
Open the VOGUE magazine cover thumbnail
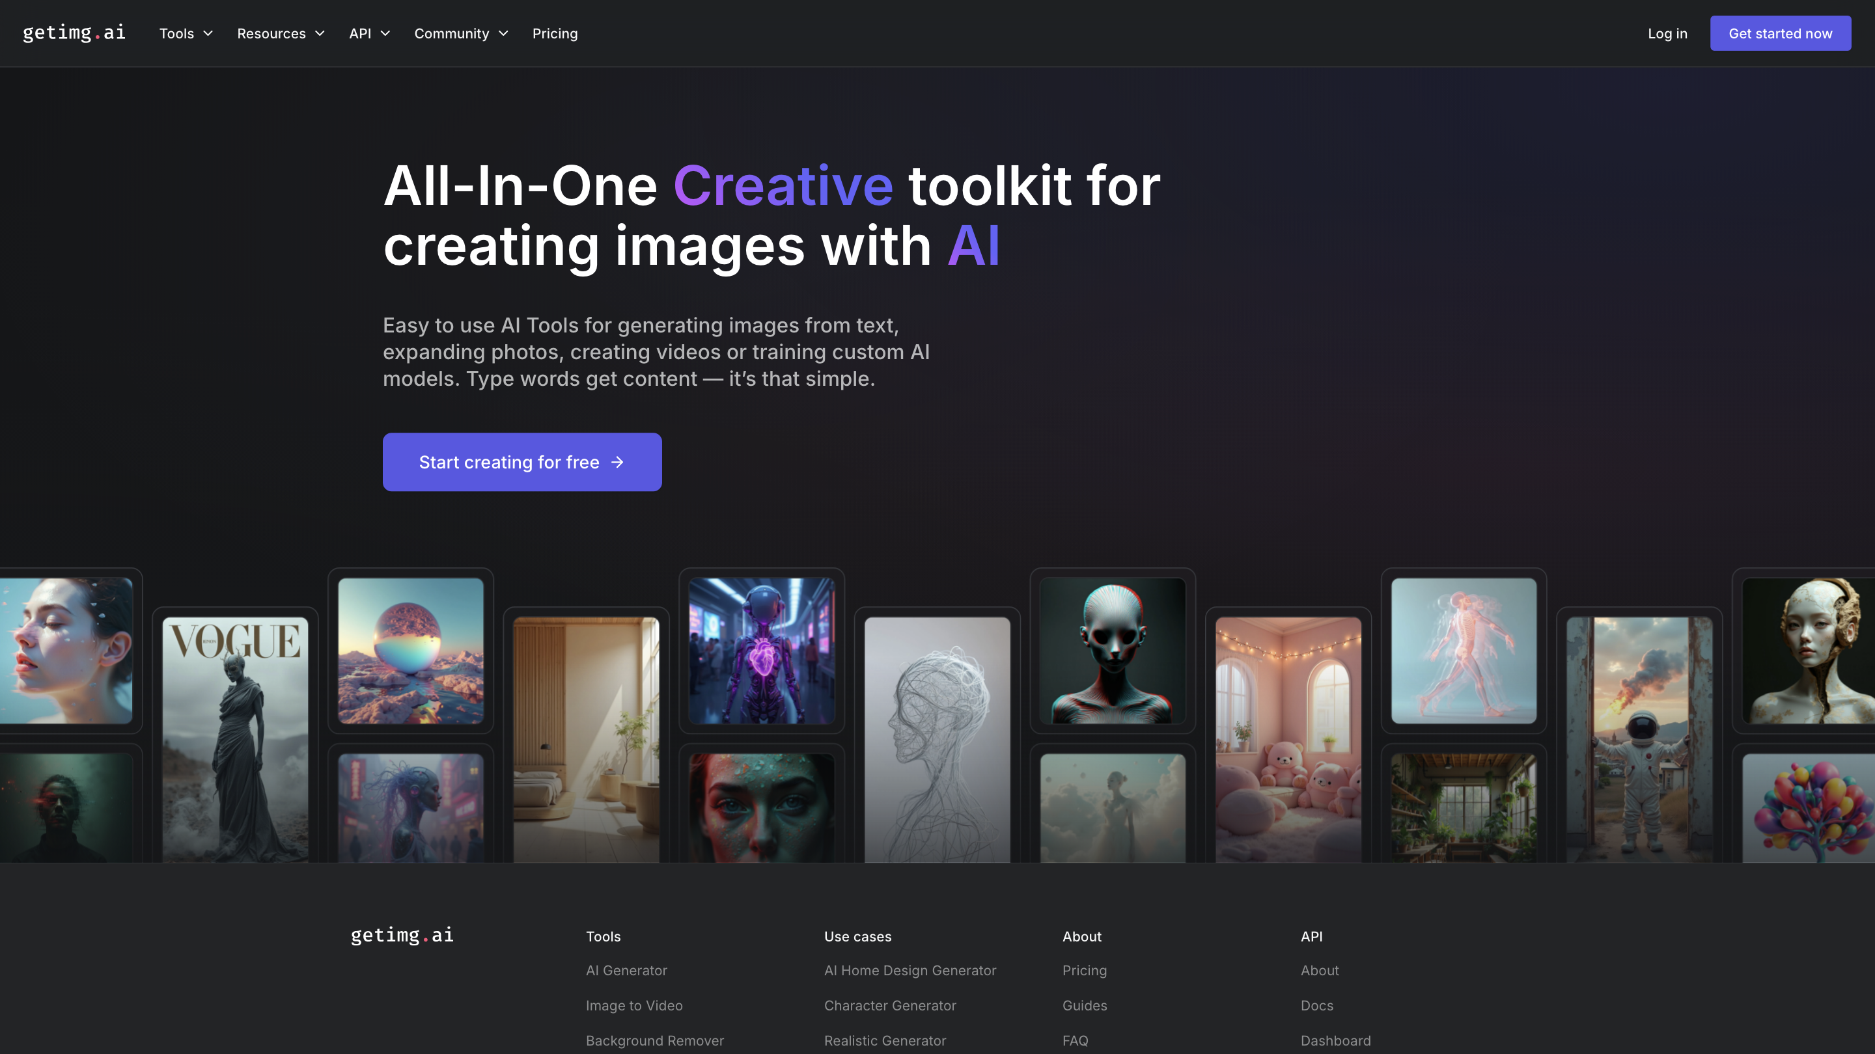tap(234, 738)
